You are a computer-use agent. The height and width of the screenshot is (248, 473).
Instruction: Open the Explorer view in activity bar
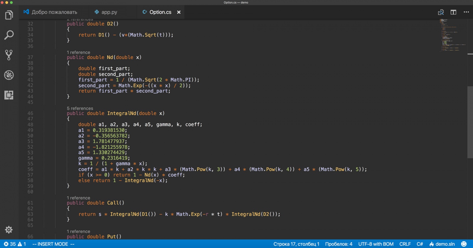[x=9, y=15]
